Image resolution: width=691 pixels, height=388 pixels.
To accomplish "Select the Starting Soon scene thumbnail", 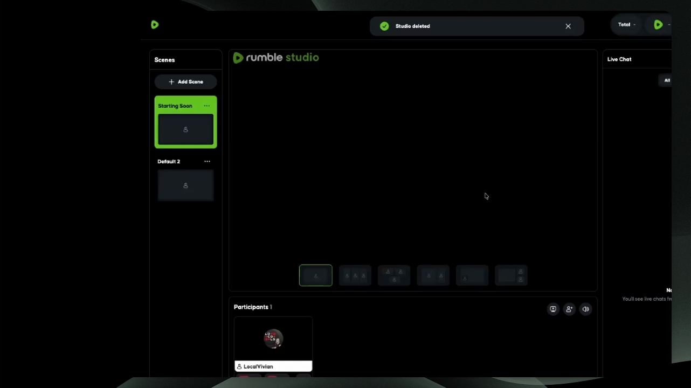I will 185,129.
